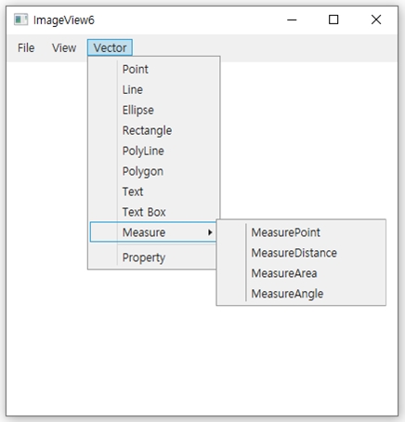The width and height of the screenshot is (405, 422).
Task: Choose the PolyLine item
Action: (x=154, y=151)
